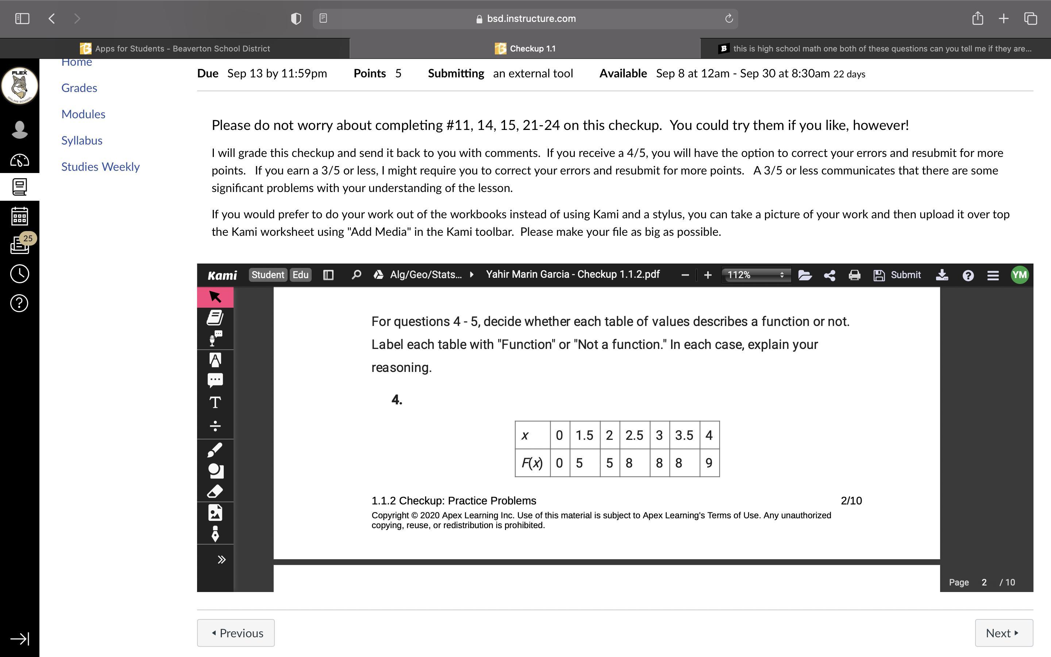
Task: Go to the Next assignment page
Action: (x=1003, y=633)
